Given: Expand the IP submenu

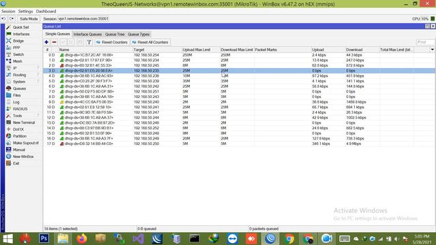Looking at the screenshot, I should (x=38, y=68).
